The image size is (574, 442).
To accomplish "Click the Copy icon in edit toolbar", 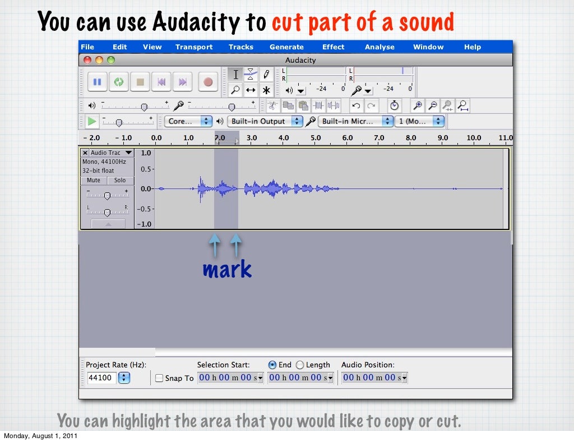I will [x=288, y=106].
